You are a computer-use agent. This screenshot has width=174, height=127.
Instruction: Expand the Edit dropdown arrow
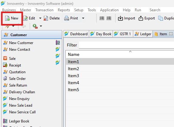(40, 18)
